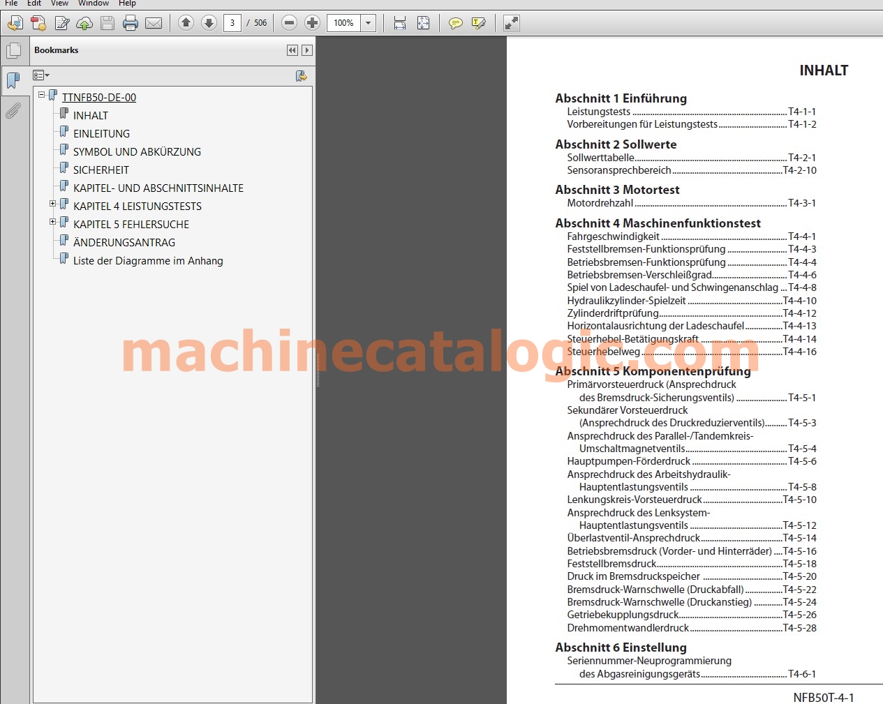Select Liste der Diagramme im Anhang bookmark
The width and height of the screenshot is (883, 704).
[x=148, y=261]
